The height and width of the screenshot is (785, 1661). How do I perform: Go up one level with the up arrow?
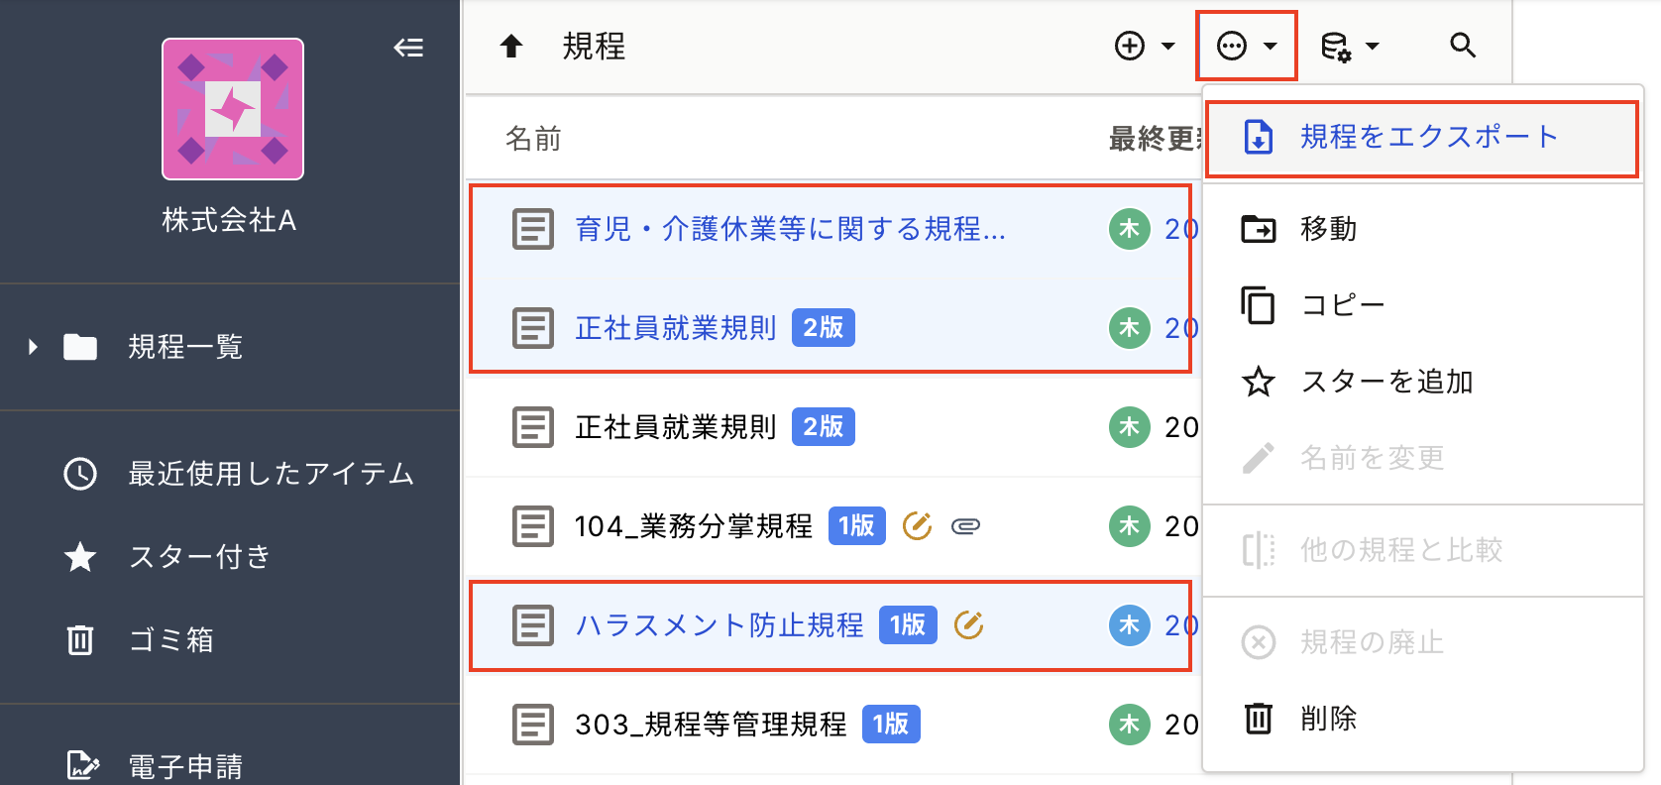511,46
